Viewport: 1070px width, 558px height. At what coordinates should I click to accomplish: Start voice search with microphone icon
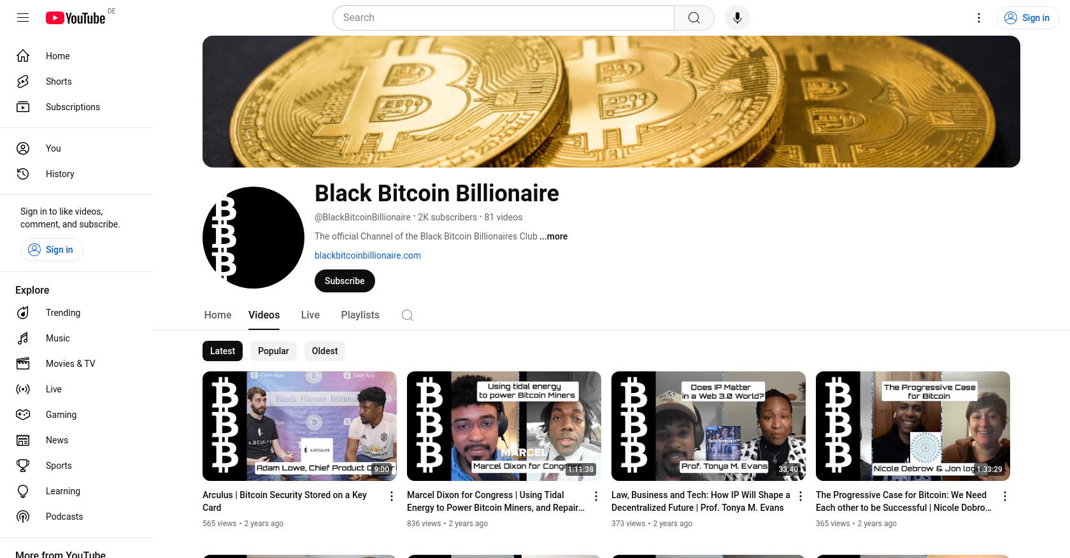click(x=738, y=18)
